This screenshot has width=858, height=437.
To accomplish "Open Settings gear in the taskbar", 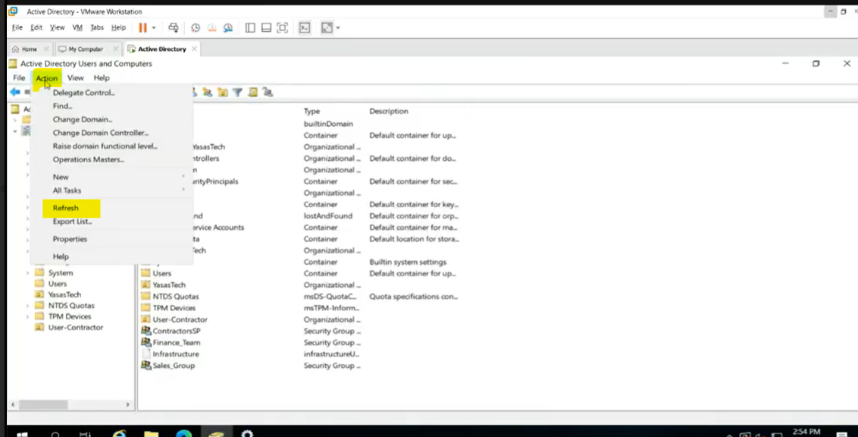I will tap(247, 434).
